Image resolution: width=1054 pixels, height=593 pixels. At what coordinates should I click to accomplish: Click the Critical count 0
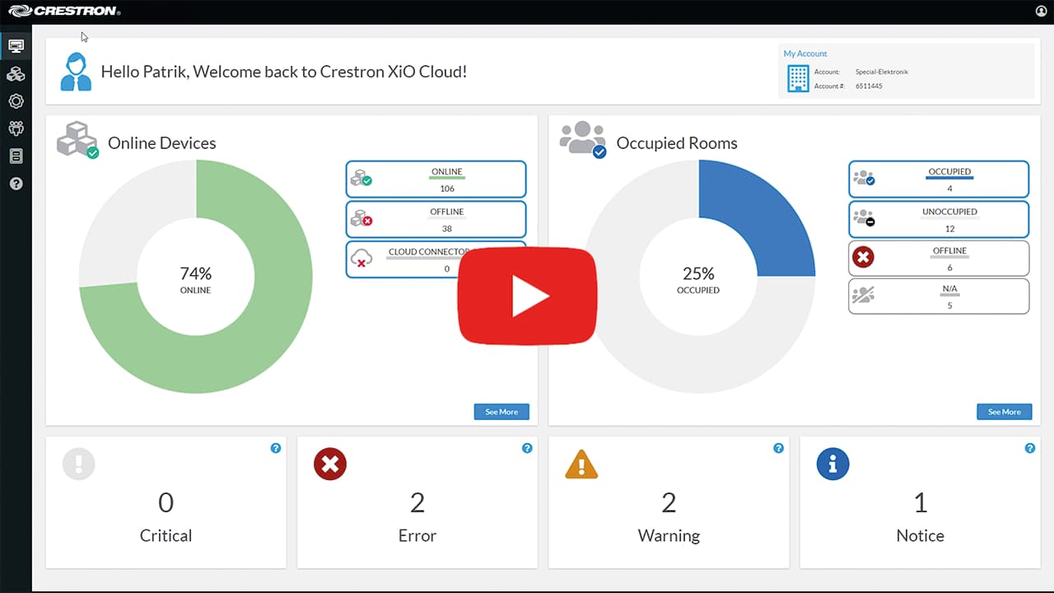(166, 502)
